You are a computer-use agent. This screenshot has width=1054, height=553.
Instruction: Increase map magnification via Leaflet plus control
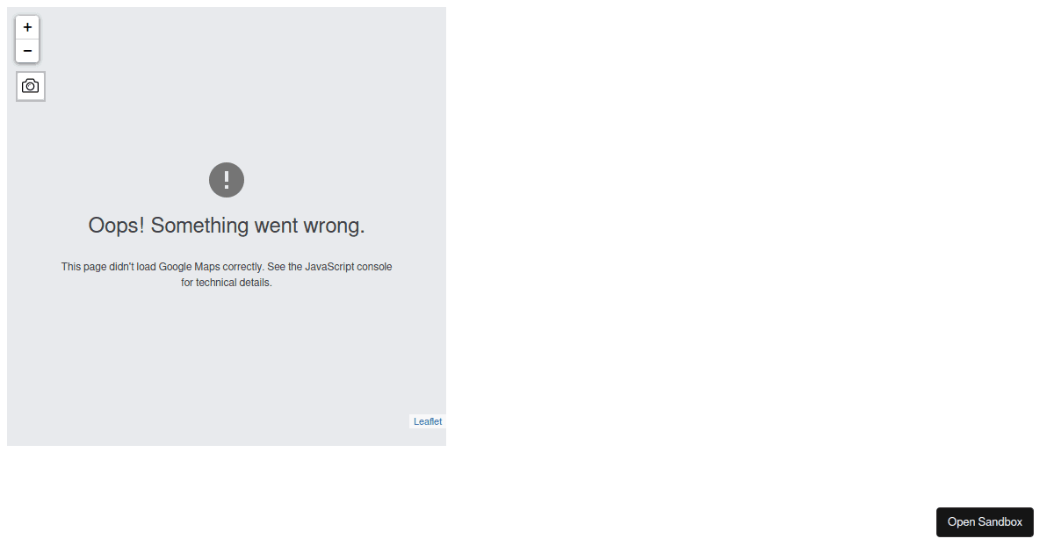[x=27, y=27]
